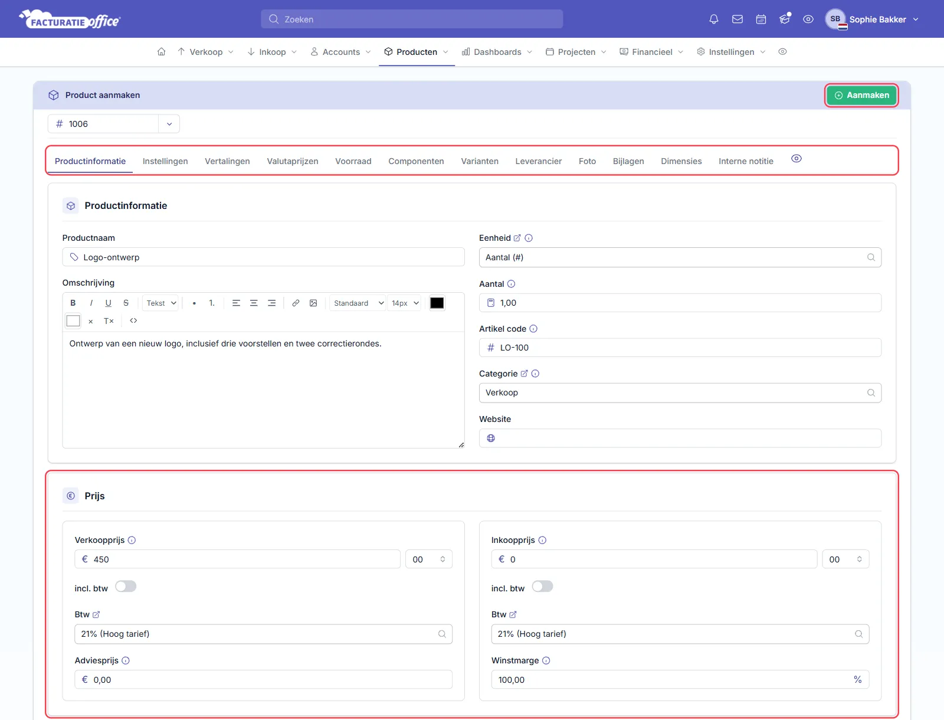This screenshot has width=944, height=720.
Task: Open the calendar icon in top bar
Action: click(x=761, y=19)
